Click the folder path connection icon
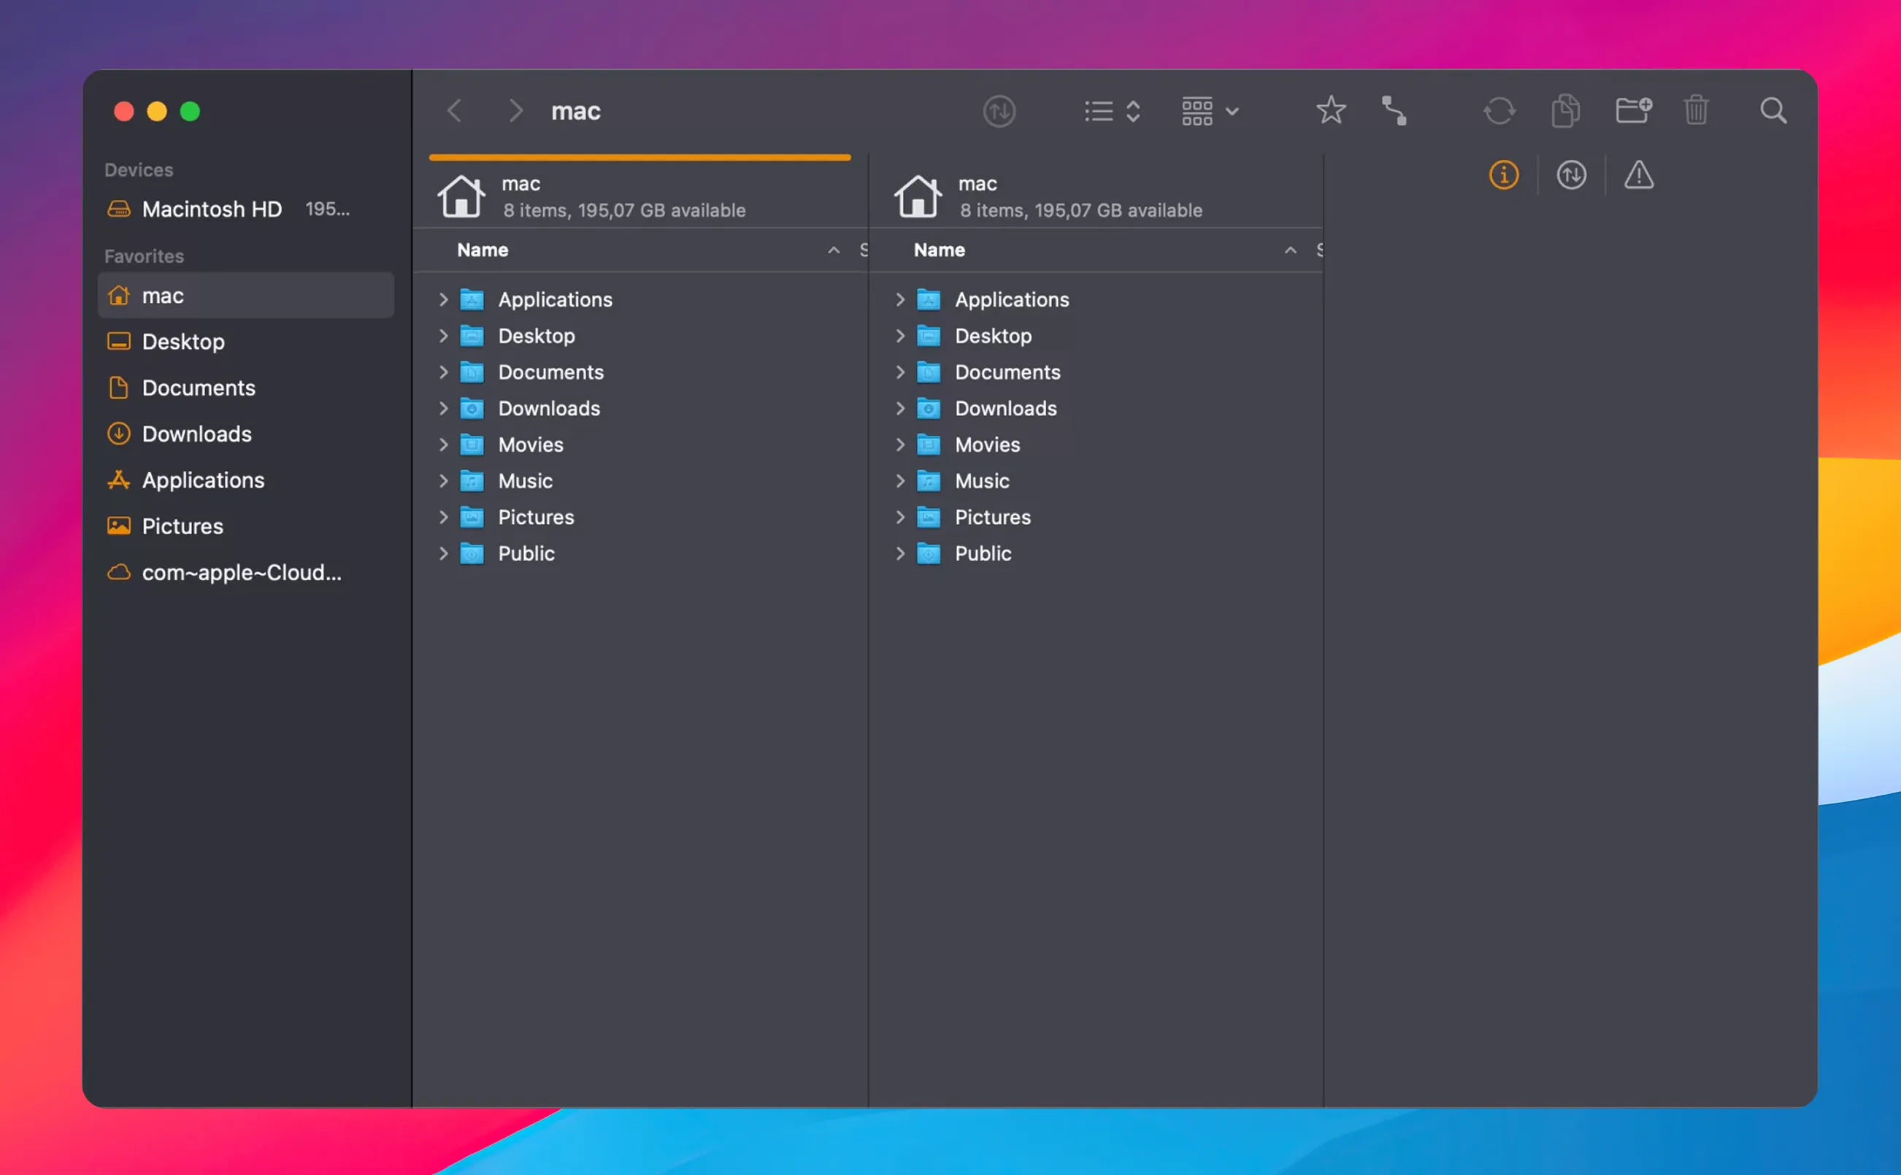 1394,110
